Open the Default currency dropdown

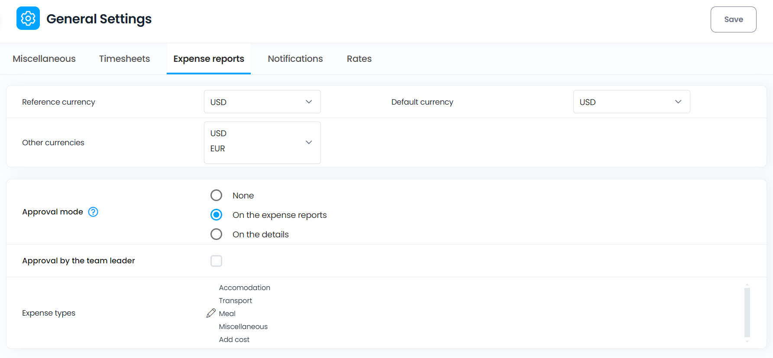coord(632,102)
